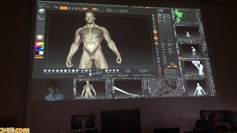This screenshot has width=237, height=133.
Task: Click the Rotate icon in top shelf
Action: (x=76, y=8)
